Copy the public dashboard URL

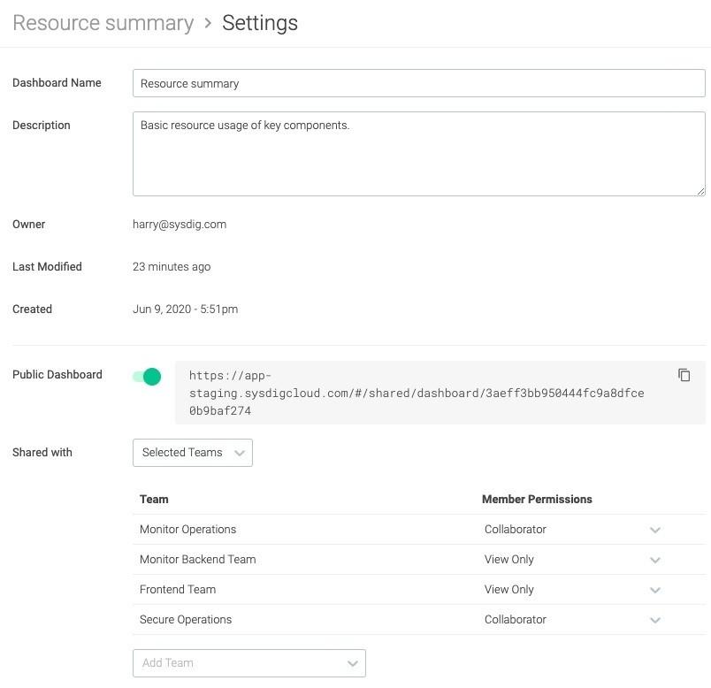point(684,375)
